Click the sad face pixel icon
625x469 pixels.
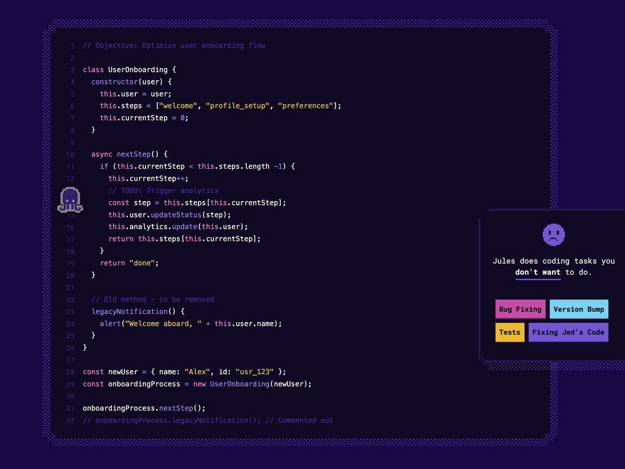(554, 234)
